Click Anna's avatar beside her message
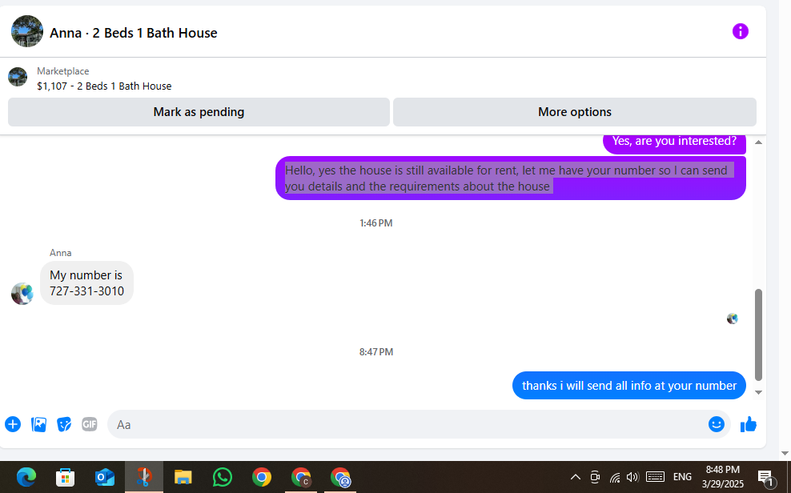Viewport: 791px width, 493px height. coord(22,294)
